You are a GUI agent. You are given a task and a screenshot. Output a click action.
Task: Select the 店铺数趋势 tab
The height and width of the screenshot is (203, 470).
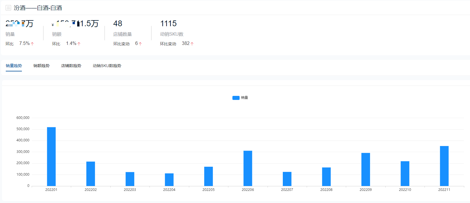point(71,66)
